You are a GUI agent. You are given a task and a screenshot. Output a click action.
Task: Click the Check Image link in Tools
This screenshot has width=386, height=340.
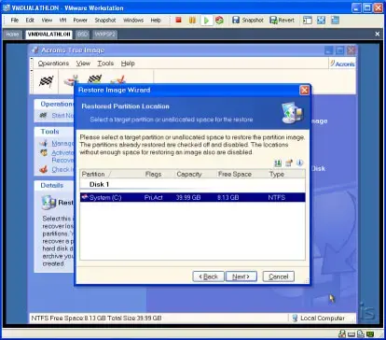pyautogui.click(x=62, y=169)
